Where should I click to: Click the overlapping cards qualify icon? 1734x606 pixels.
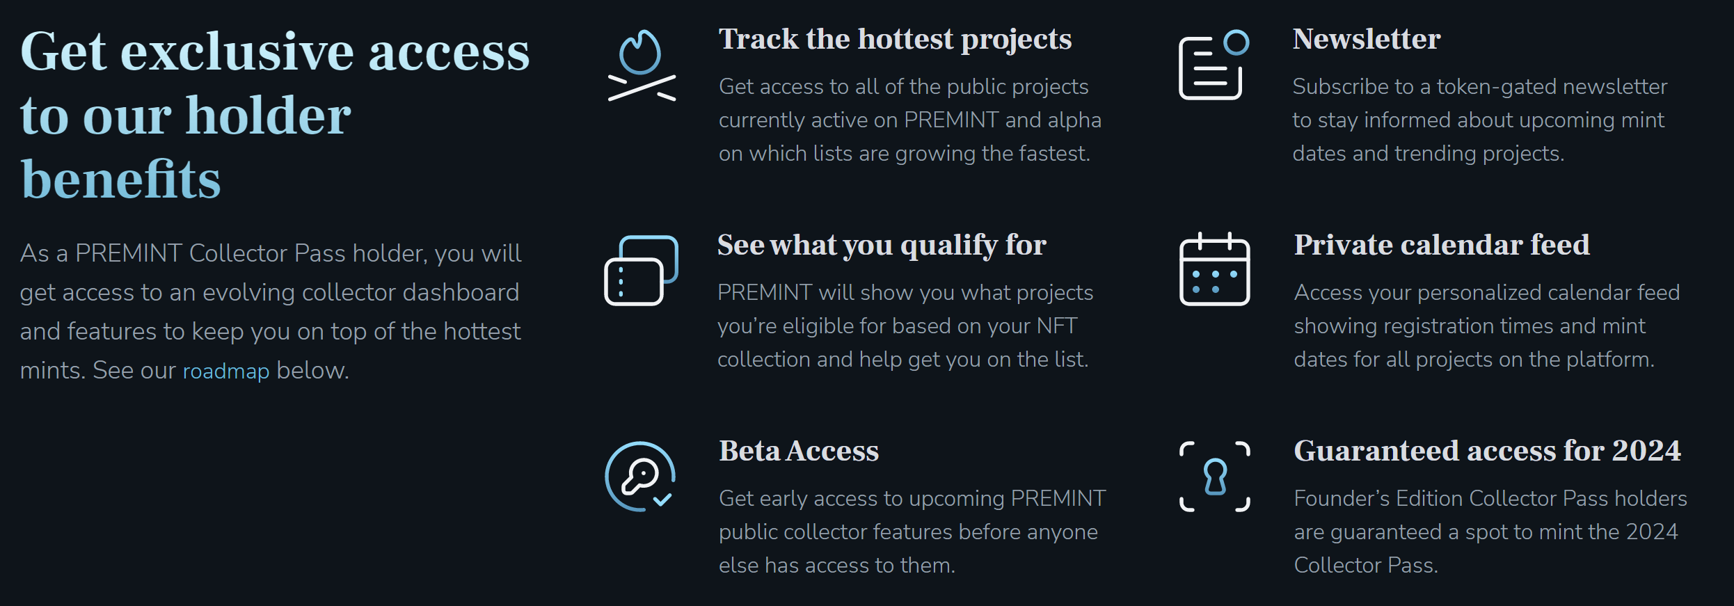(x=641, y=271)
